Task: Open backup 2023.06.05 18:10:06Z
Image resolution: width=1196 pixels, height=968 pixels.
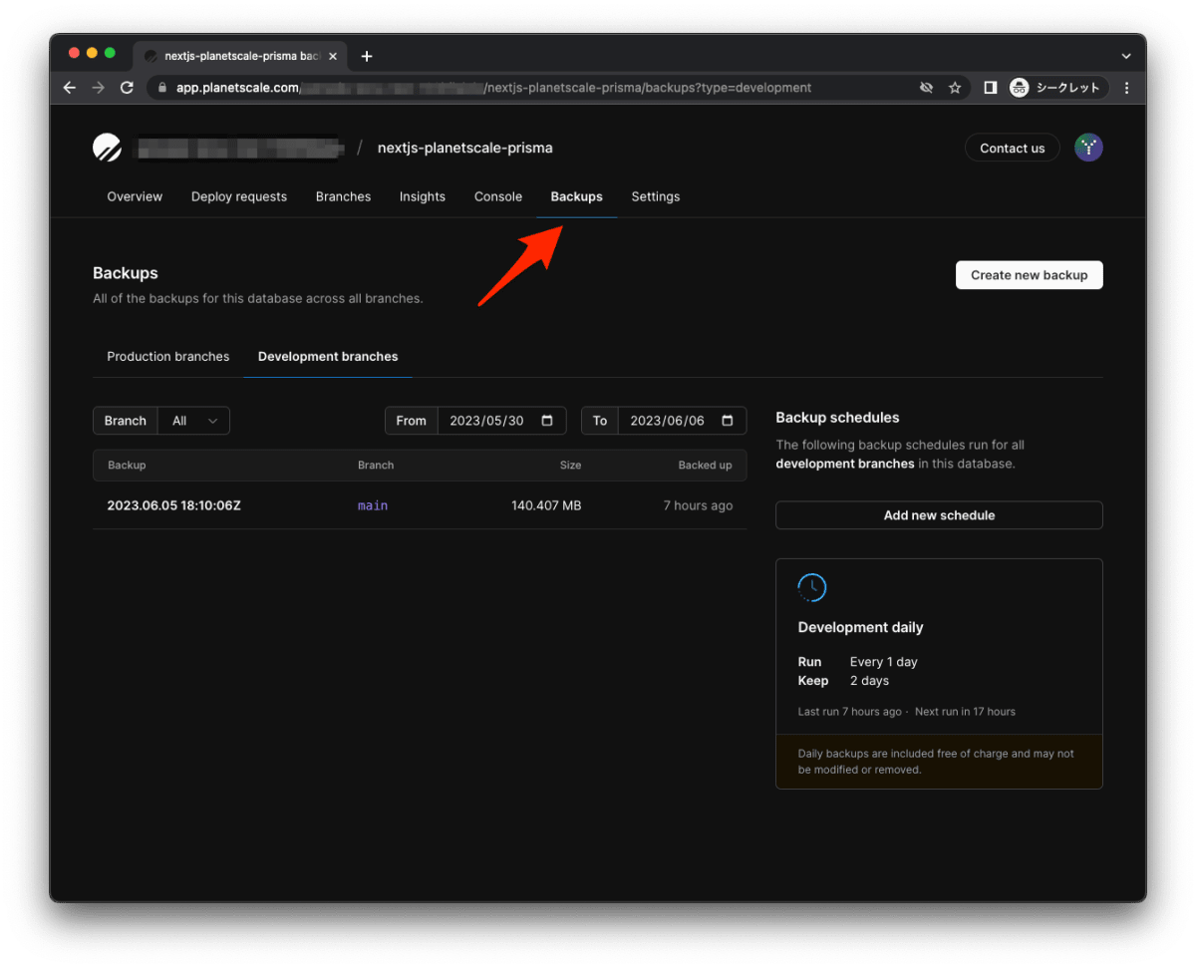Action: [x=174, y=505]
